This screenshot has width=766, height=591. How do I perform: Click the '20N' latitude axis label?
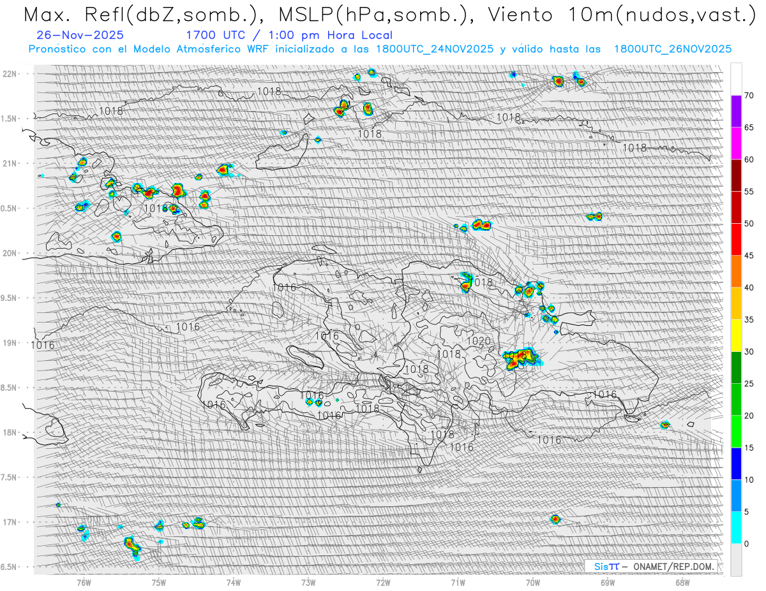10,253
